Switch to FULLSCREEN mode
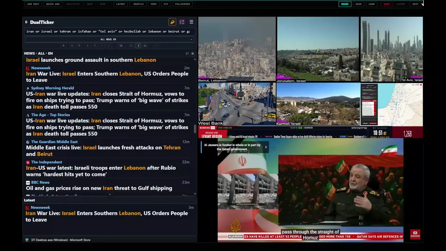This screenshot has height=251, width=446. 183,4
